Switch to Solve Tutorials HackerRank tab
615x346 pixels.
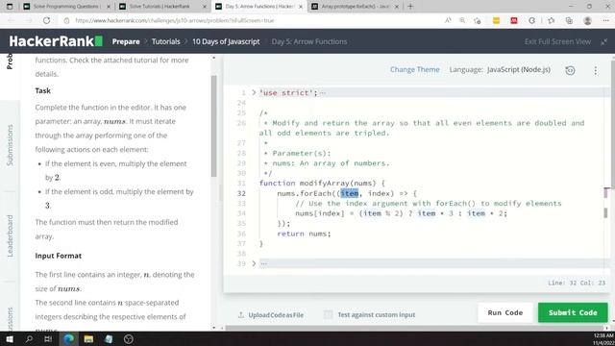[x=162, y=7]
